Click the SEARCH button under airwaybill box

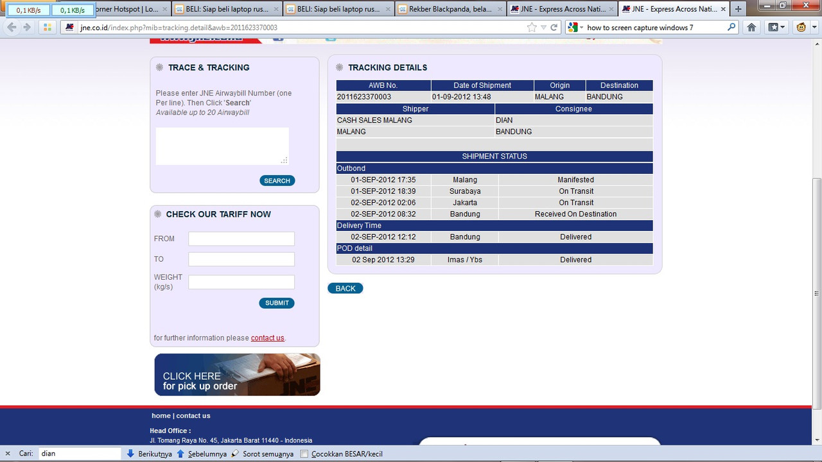tap(277, 181)
